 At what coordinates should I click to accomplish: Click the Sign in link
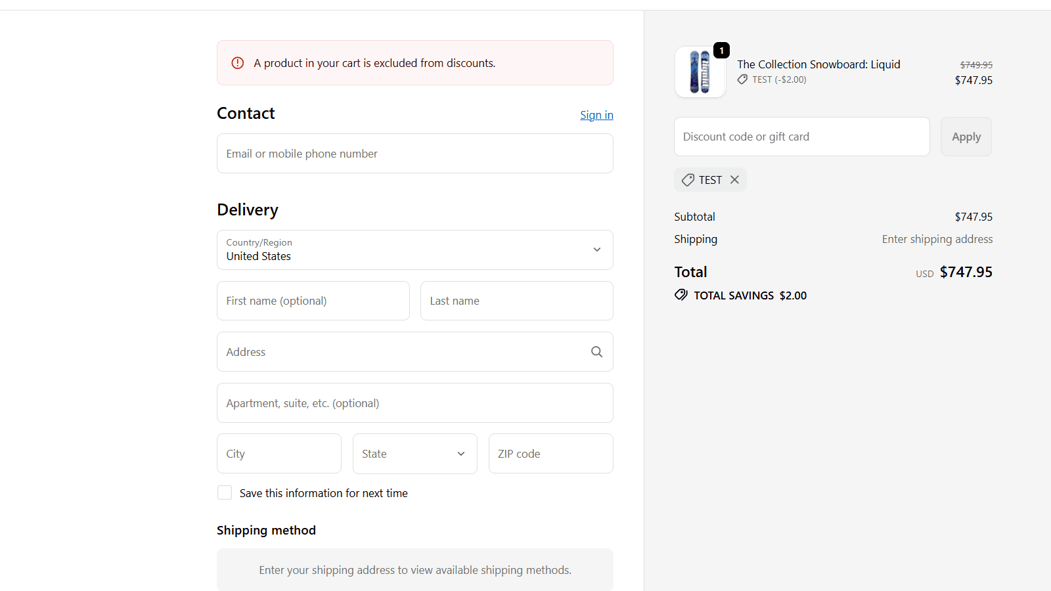tap(596, 115)
